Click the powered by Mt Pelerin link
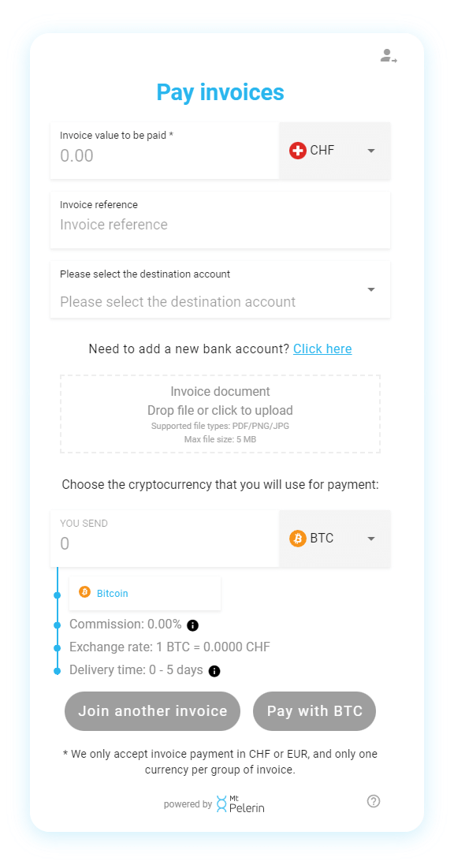This screenshot has width=454, height=865. [x=220, y=804]
